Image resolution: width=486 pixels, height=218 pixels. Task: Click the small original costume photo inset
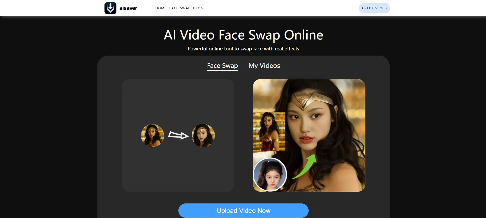pyautogui.click(x=269, y=131)
